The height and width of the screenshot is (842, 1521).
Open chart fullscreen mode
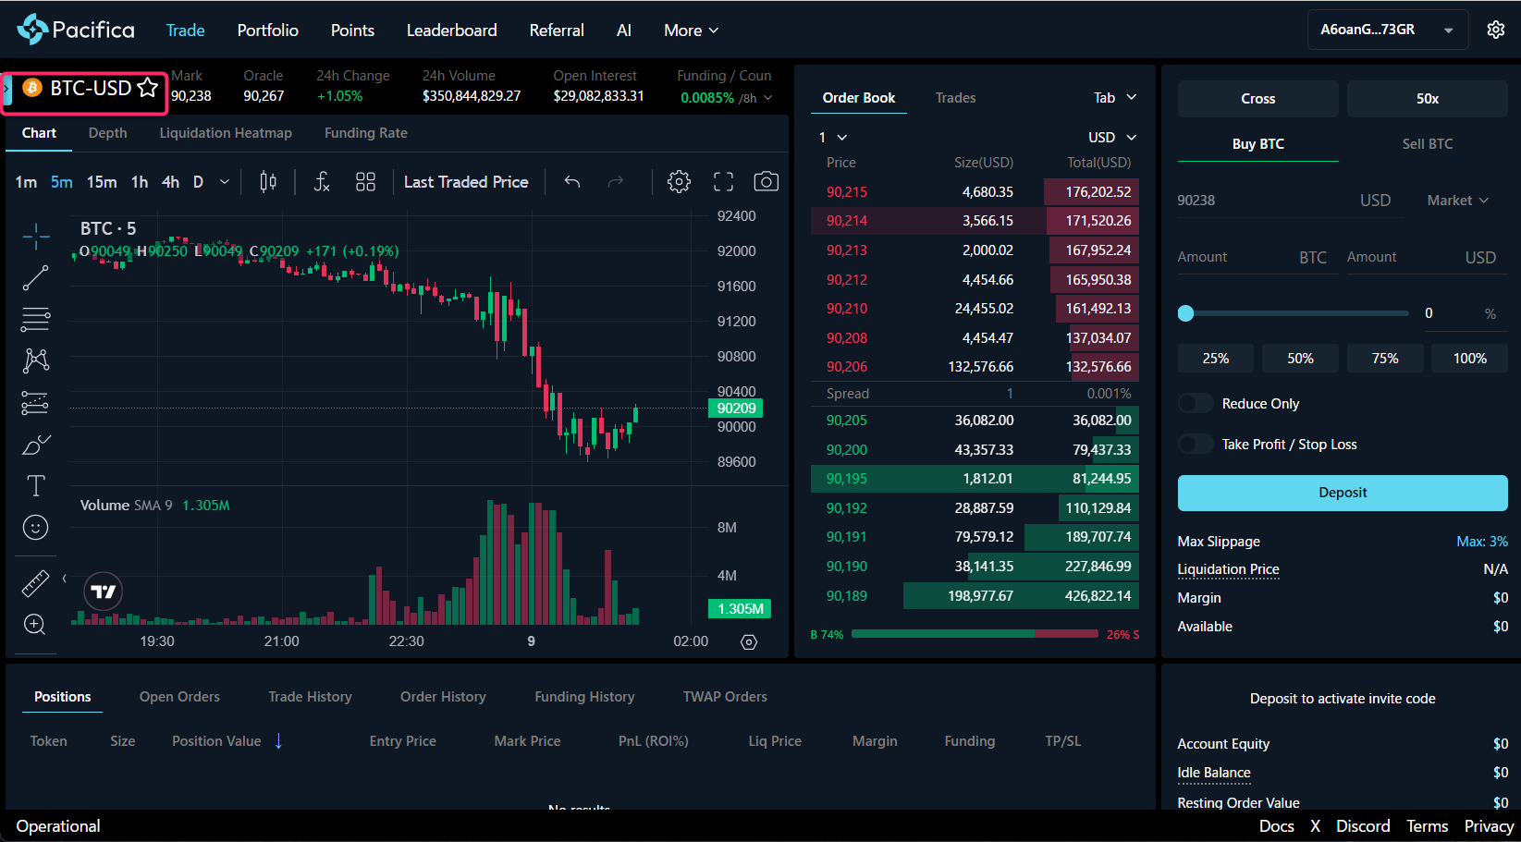(x=722, y=181)
